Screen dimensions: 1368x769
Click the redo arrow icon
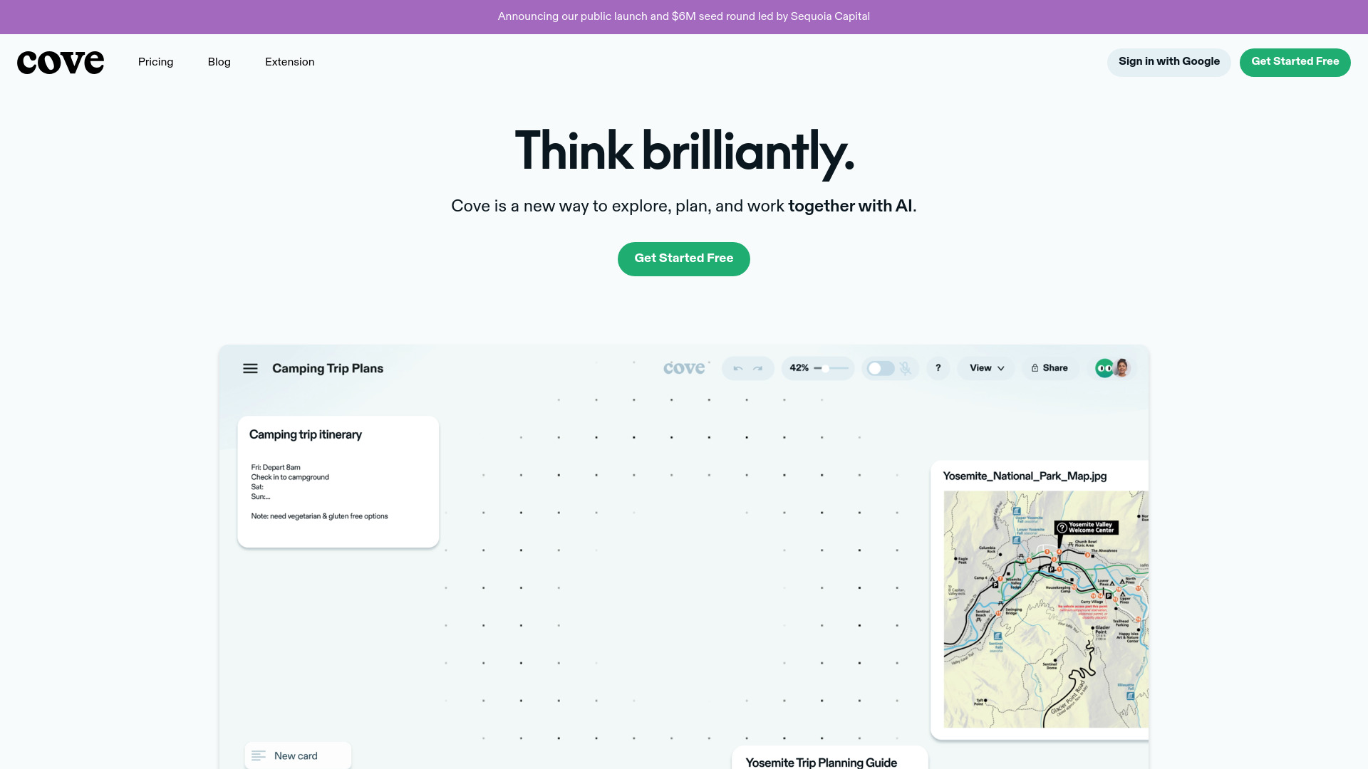coord(757,368)
